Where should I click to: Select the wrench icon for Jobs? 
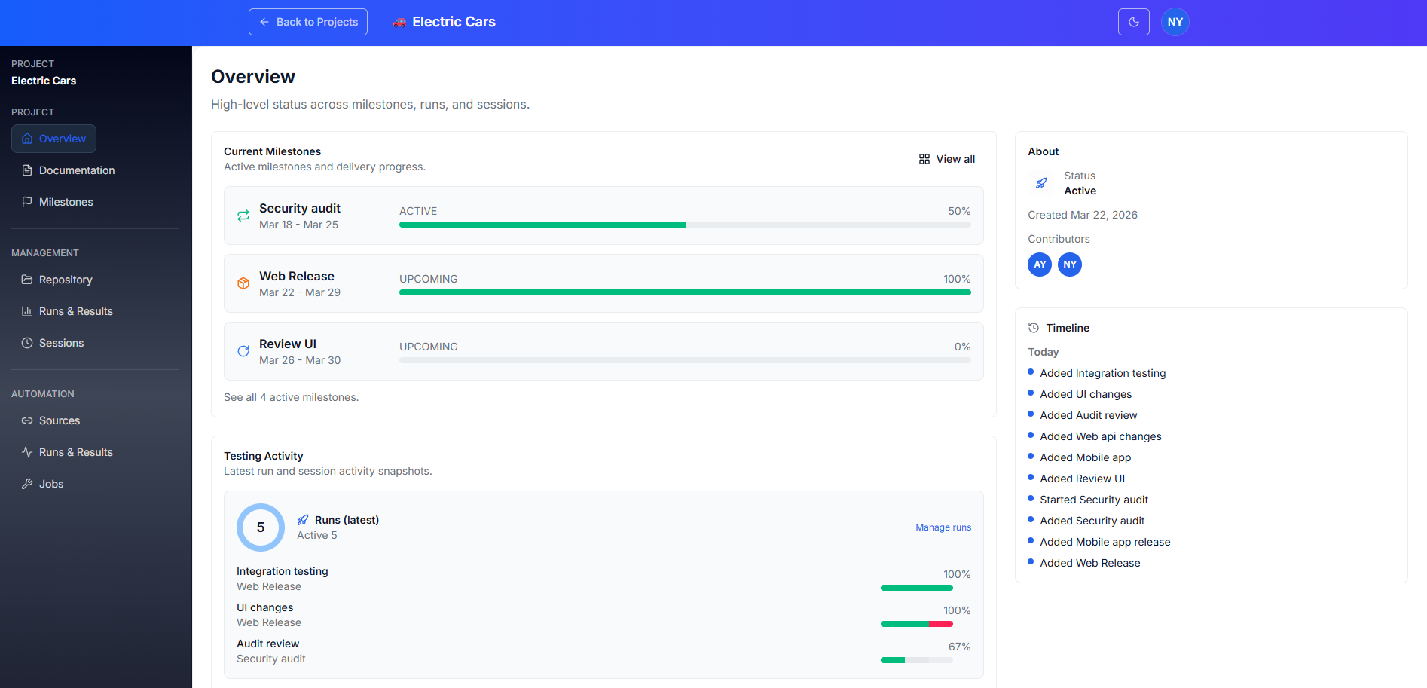(x=27, y=484)
